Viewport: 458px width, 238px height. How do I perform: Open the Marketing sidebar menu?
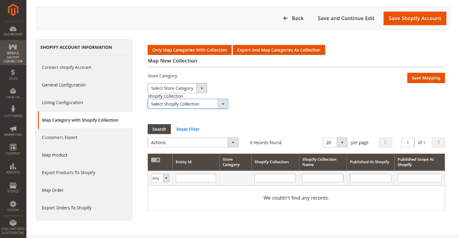click(13, 131)
